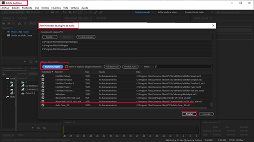
Task: Expand Métodos abreviados tree node
Action: point(3,97)
